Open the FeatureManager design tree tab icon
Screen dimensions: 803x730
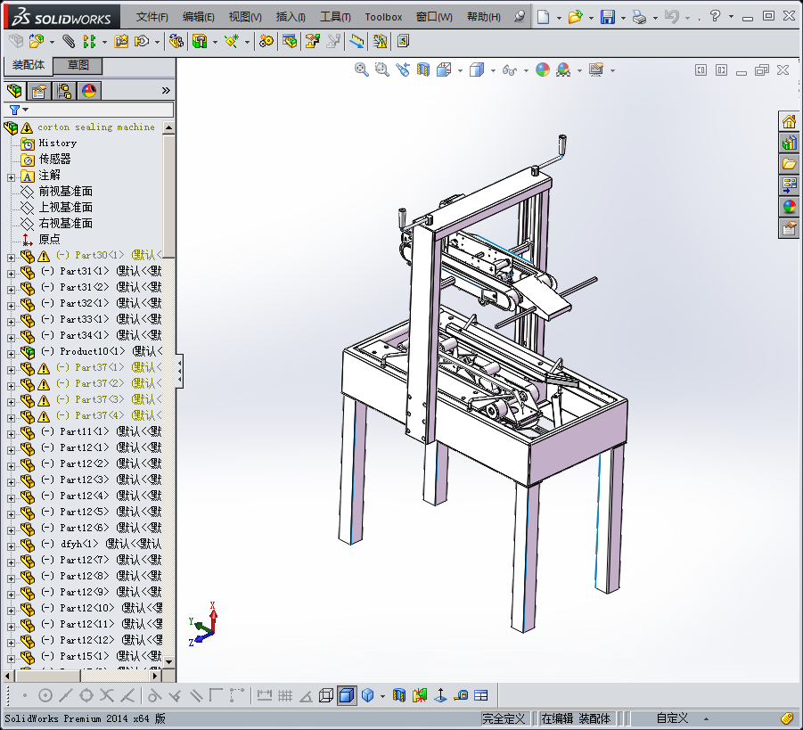[14, 91]
